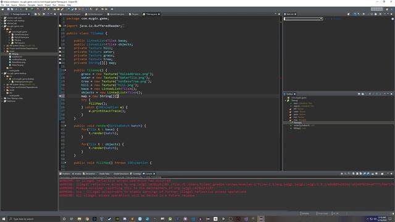Collapse the fillMap method fold marker
The image size is (395, 222).
point(65,163)
